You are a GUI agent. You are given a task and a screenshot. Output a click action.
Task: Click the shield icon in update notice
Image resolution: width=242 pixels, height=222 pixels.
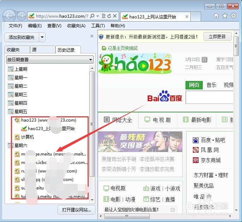click(101, 37)
